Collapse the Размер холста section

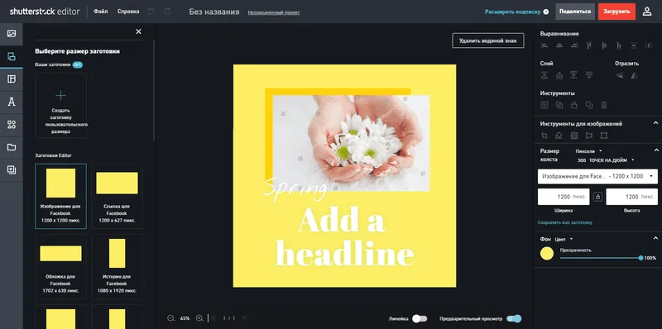[x=655, y=150]
